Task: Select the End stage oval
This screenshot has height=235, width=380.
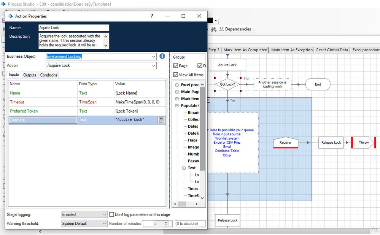Action: tap(318, 84)
